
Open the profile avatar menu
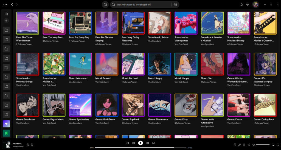(x=255, y=5)
